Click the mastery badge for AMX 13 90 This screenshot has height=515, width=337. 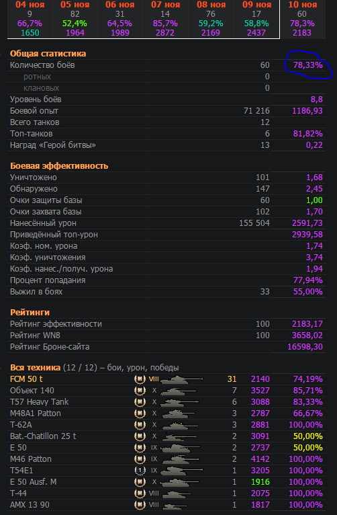140,505
